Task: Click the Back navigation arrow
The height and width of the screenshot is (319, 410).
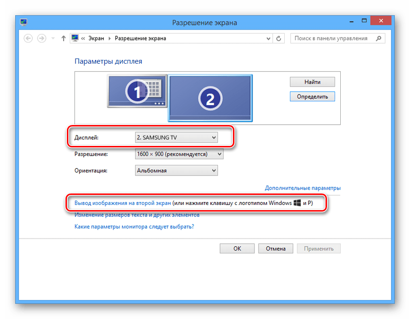Action: (28, 39)
